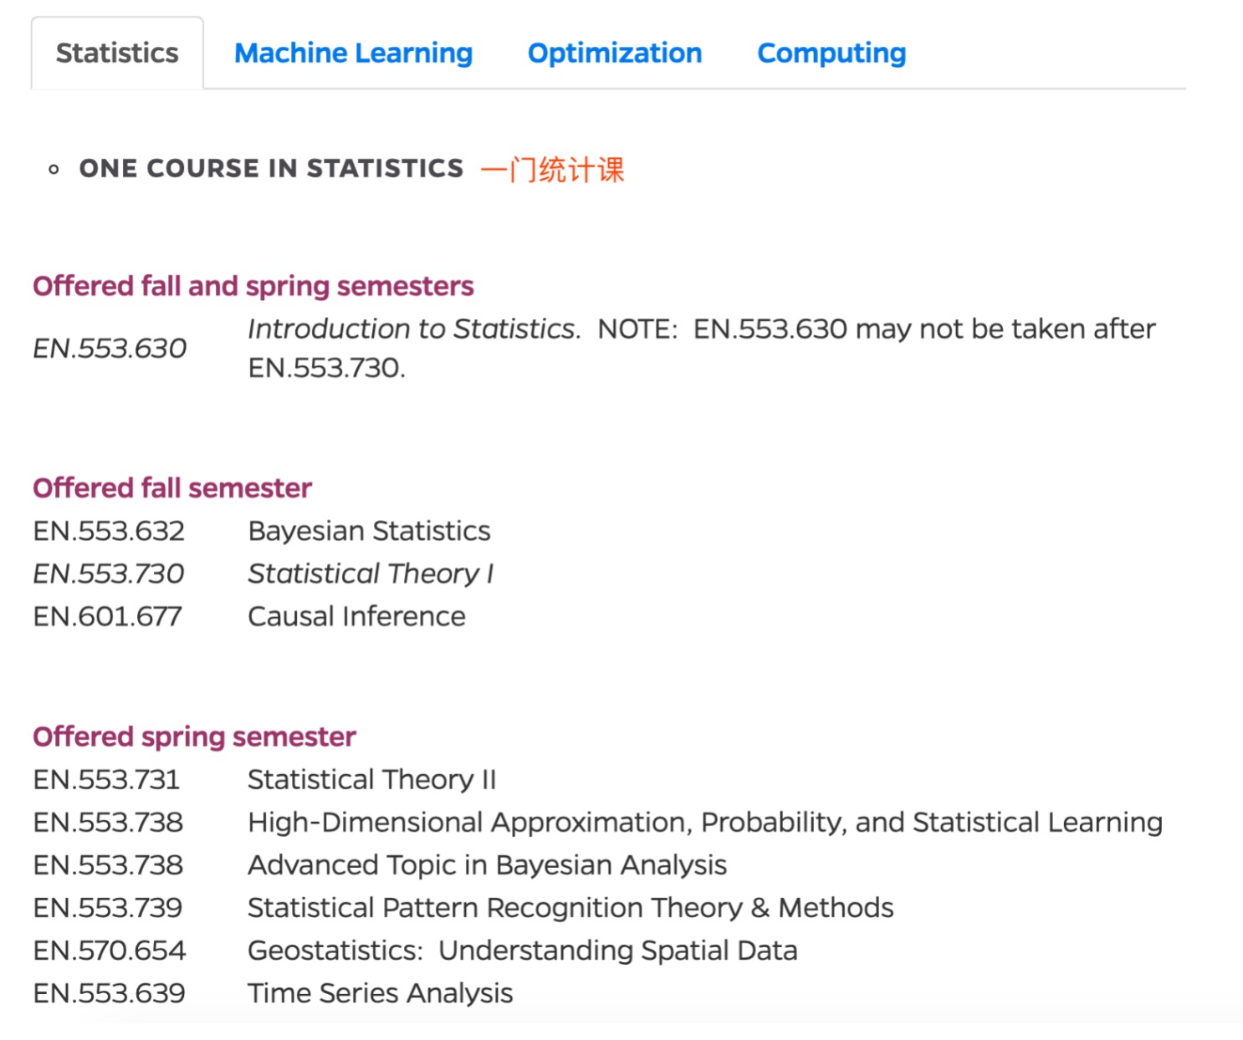Click the 'One Course in Statistics' heading

[271, 169]
